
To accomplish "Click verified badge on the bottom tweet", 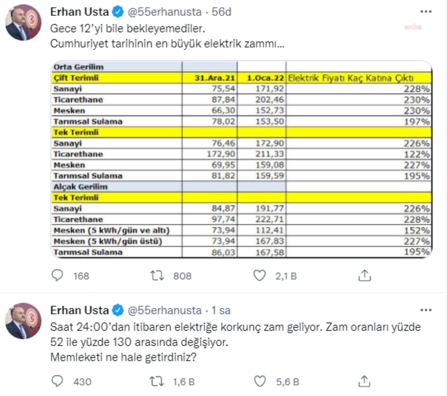I will click(118, 310).
